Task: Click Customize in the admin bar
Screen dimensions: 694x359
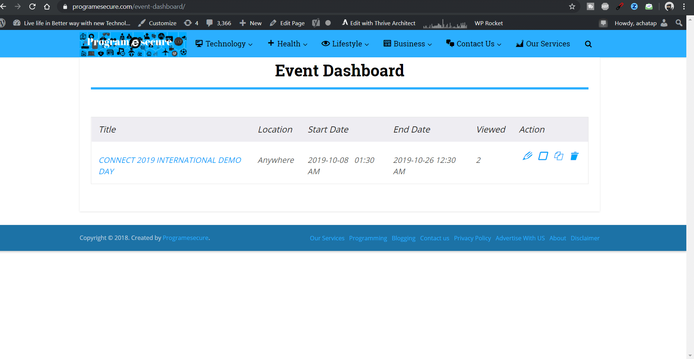Action: 162,23
